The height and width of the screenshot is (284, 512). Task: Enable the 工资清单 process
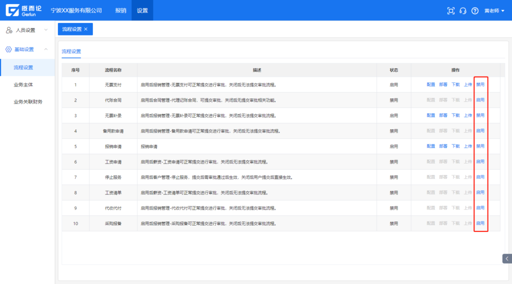(480, 192)
